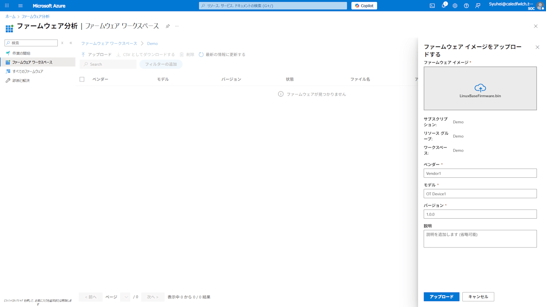Edit the ベンダー field containing Vendor1

480,173
